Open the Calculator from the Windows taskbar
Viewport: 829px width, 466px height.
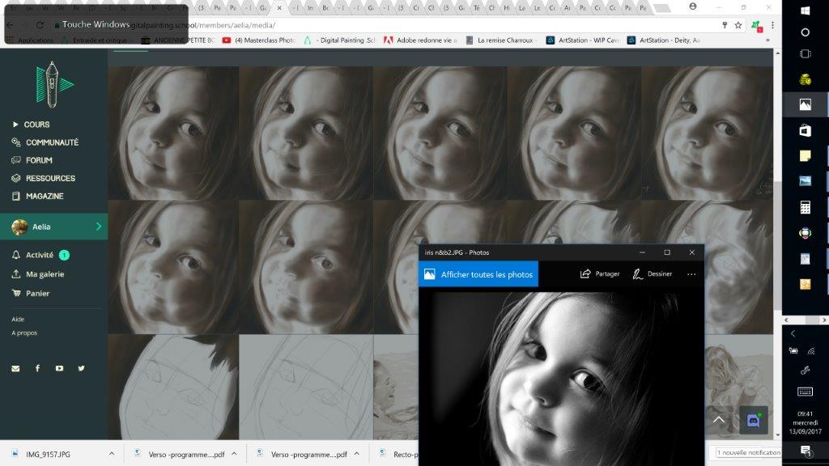[x=805, y=208]
